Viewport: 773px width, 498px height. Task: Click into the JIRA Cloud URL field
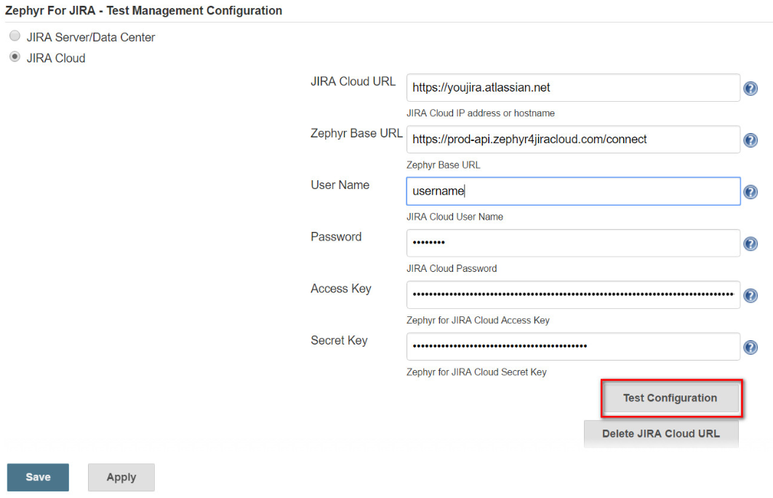[573, 88]
